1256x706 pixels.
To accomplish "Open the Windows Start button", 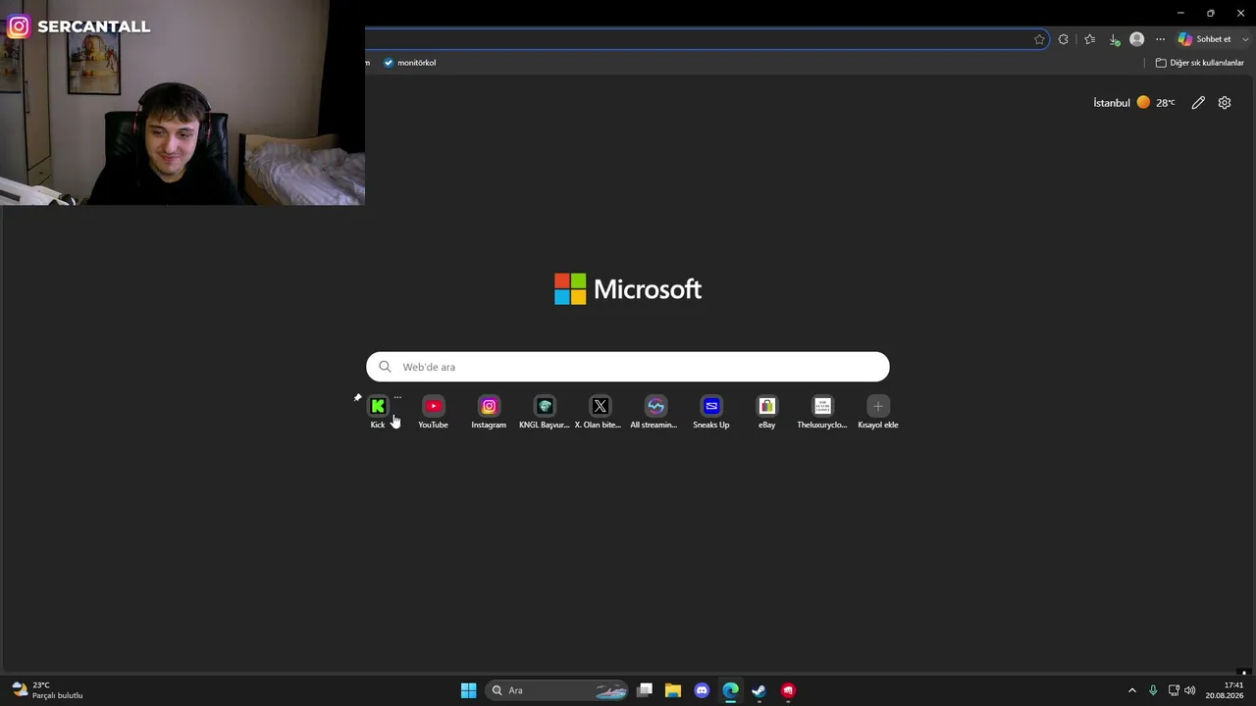I will (469, 690).
